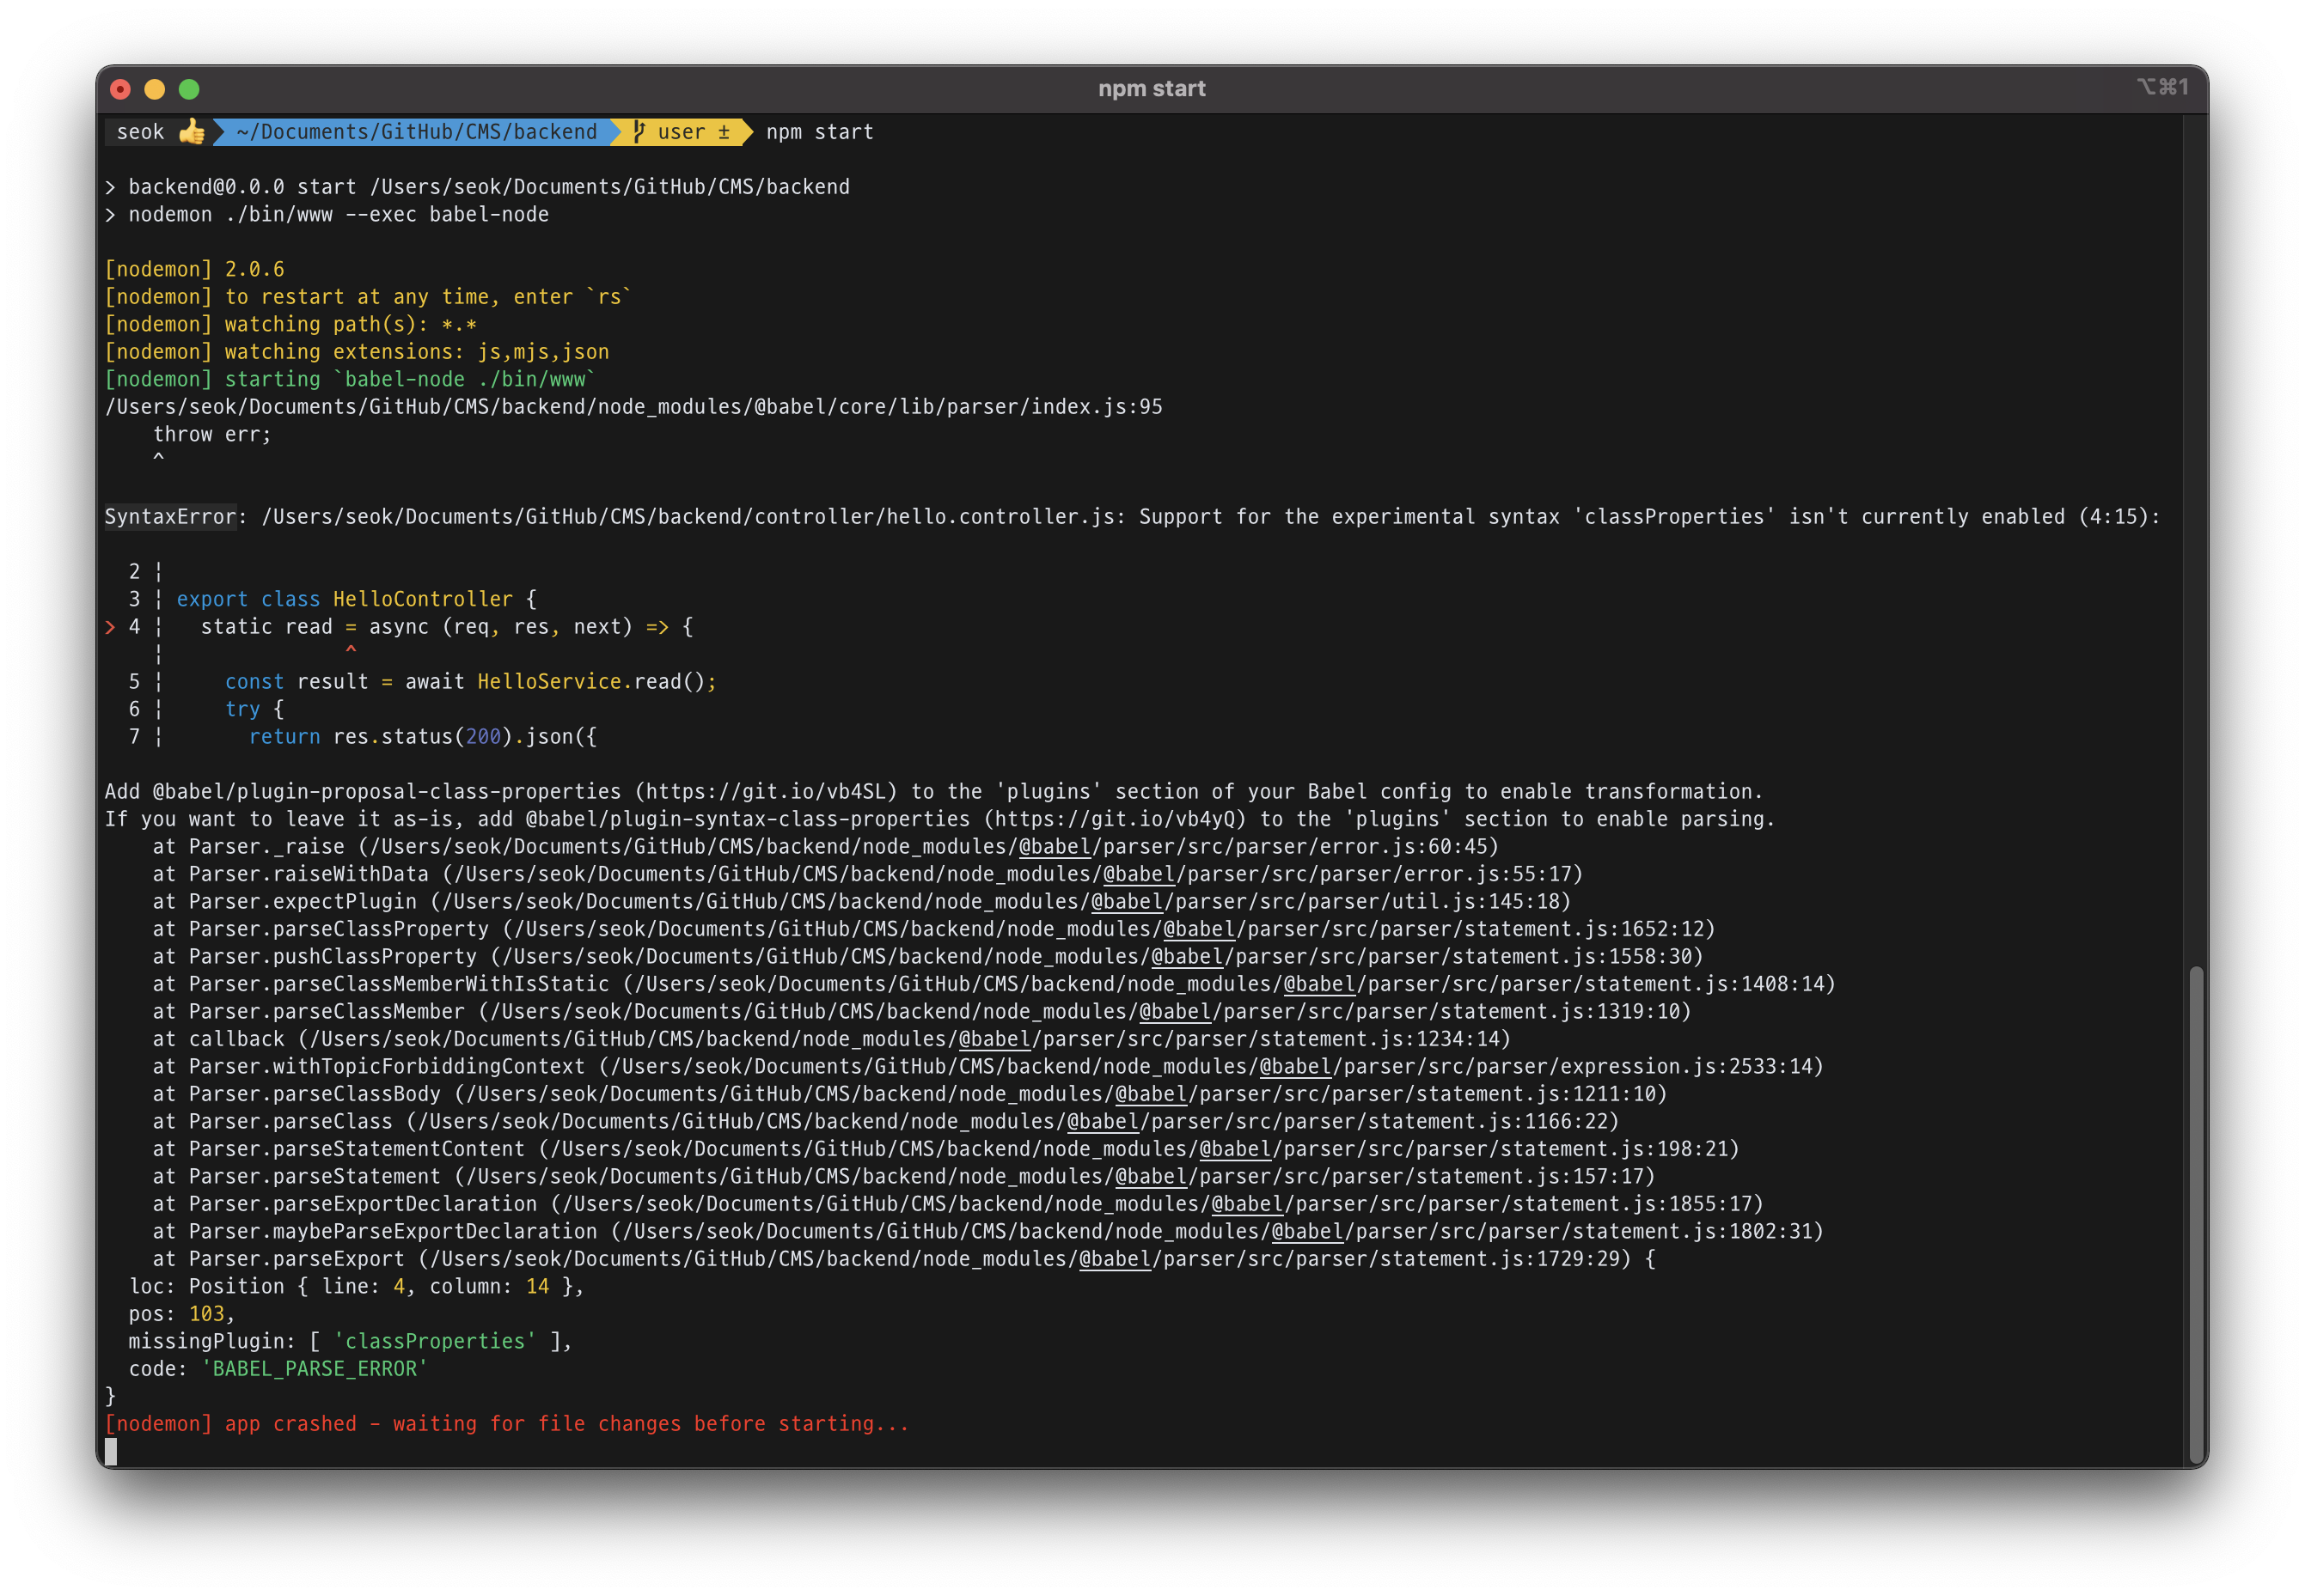
Task: Click the terminal vertical scrollbar thumb
Action: (2194, 1214)
